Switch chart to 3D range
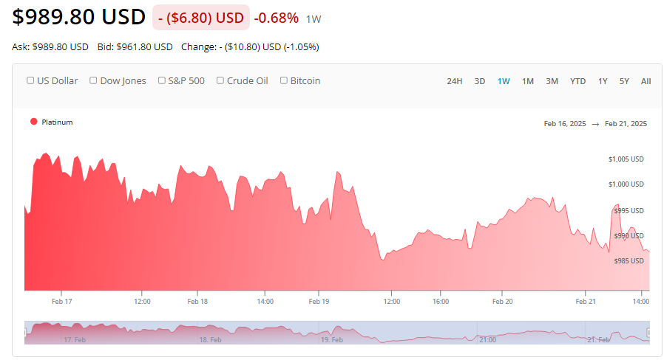Image resolution: width=664 pixels, height=360 pixels. 480,81
